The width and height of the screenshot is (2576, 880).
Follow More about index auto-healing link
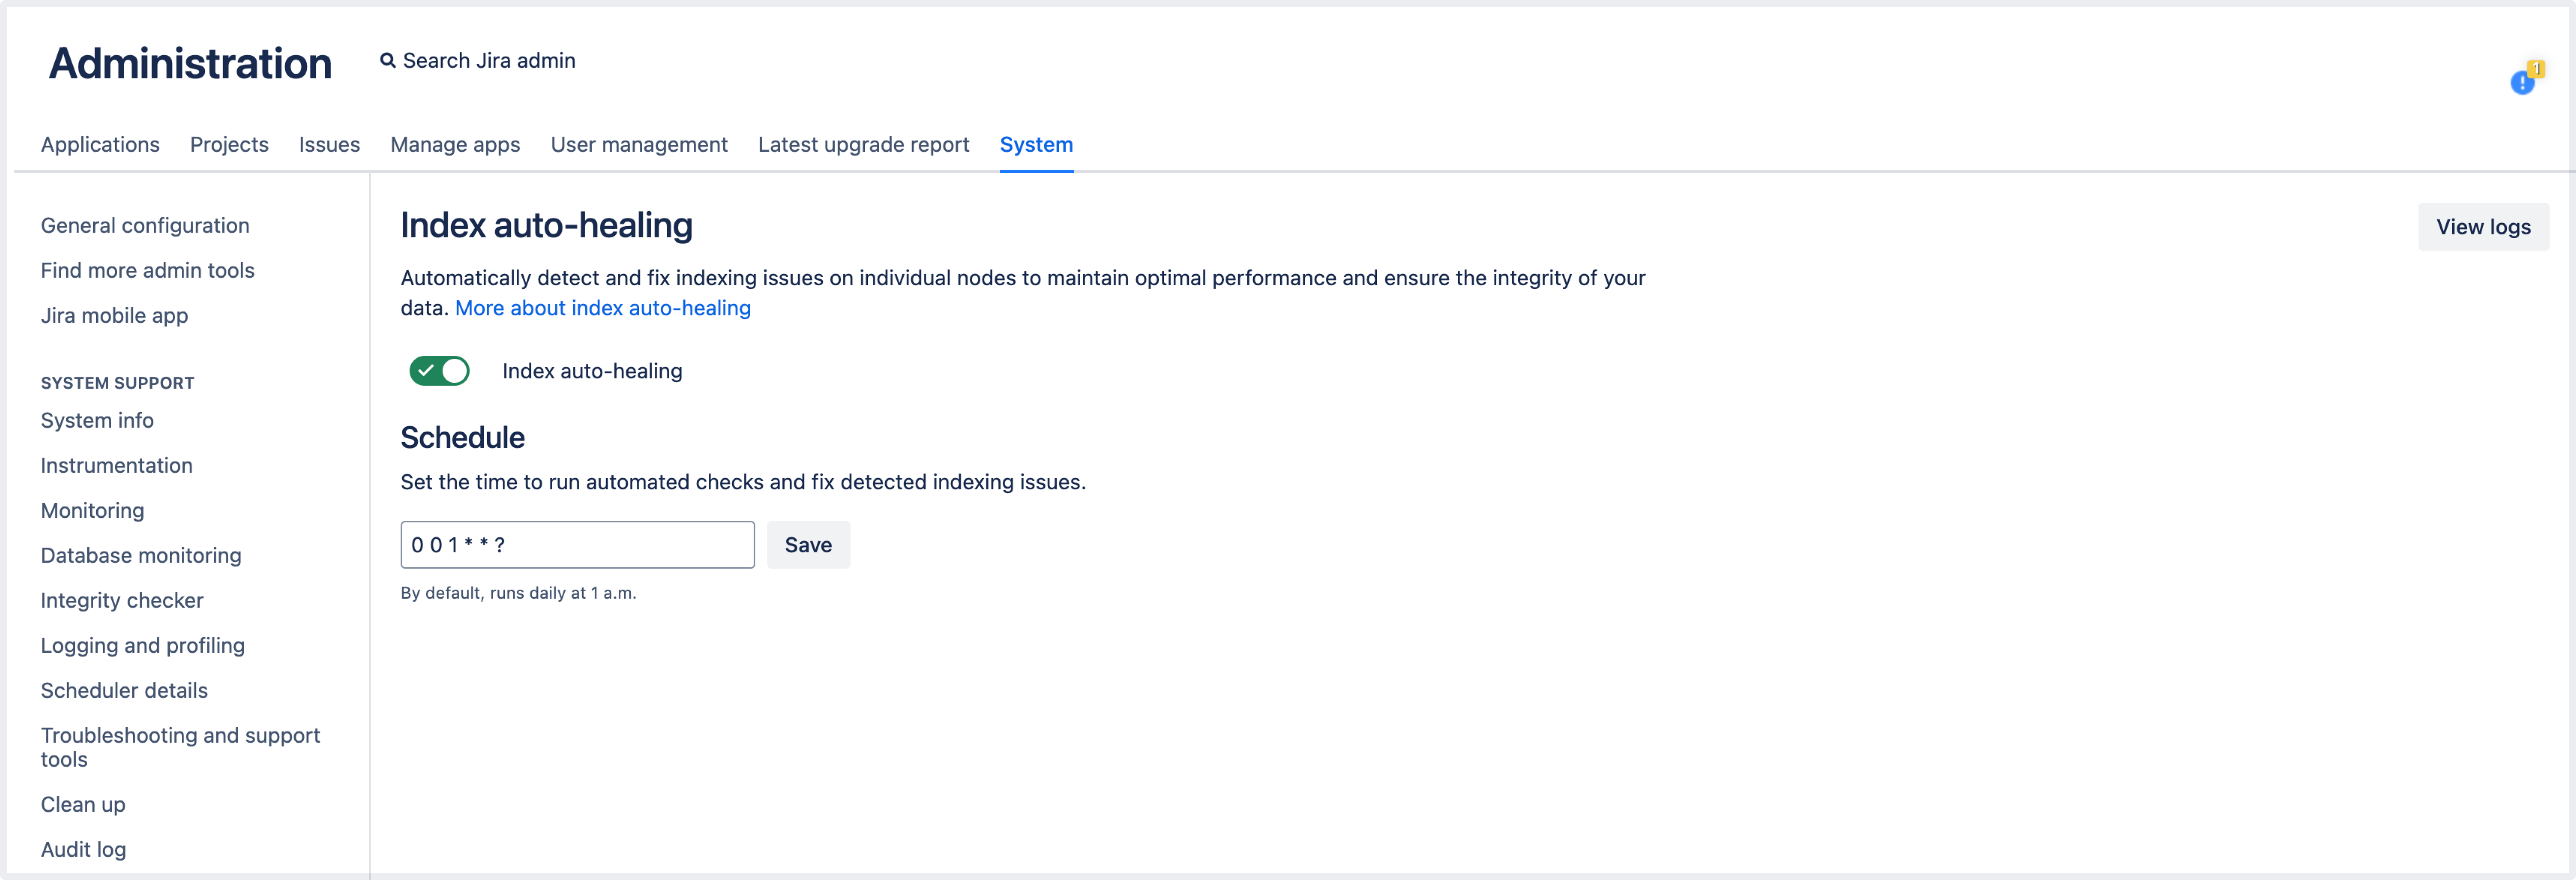coord(603,308)
